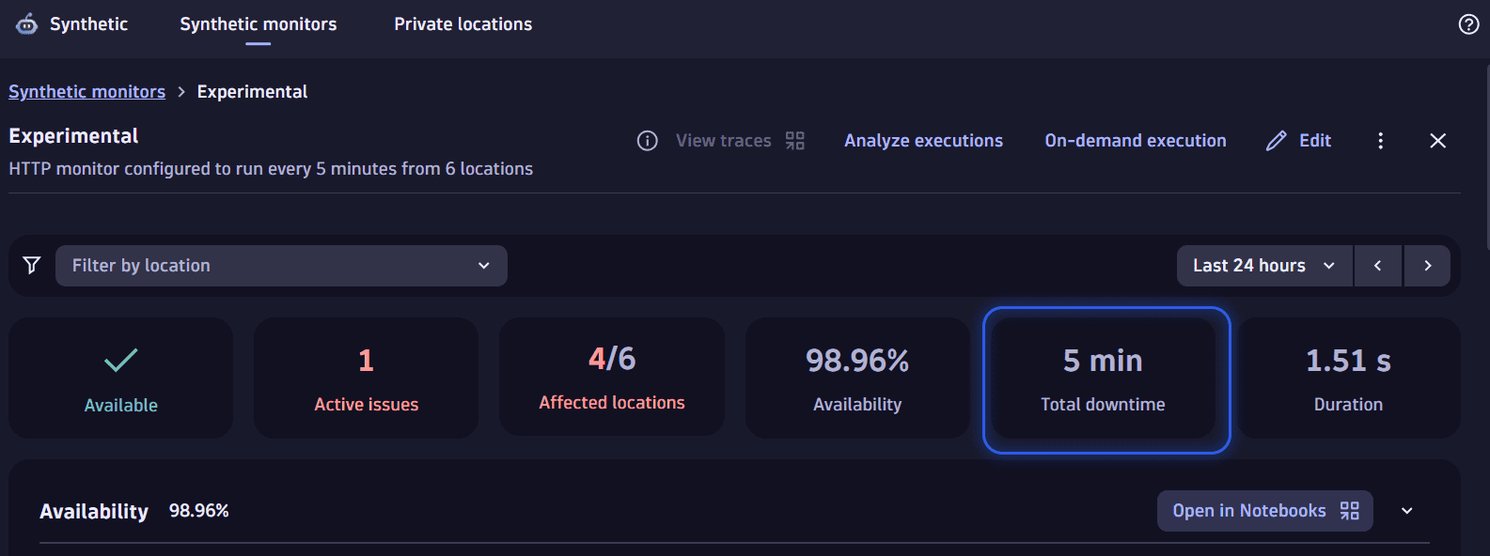The width and height of the screenshot is (1490, 556).
Task: Select the 5 min Total downtime card
Action: (1104, 378)
